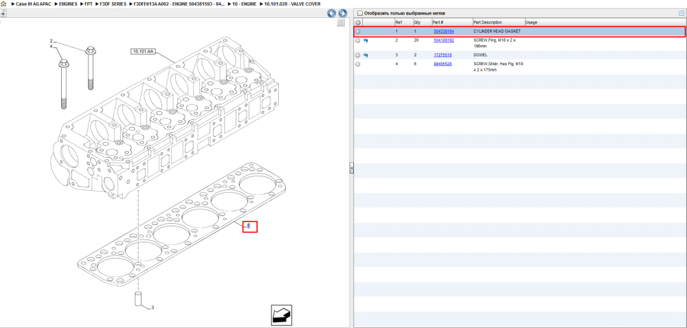
Task: Open FPT breadcrumb level
Action: point(89,3)
